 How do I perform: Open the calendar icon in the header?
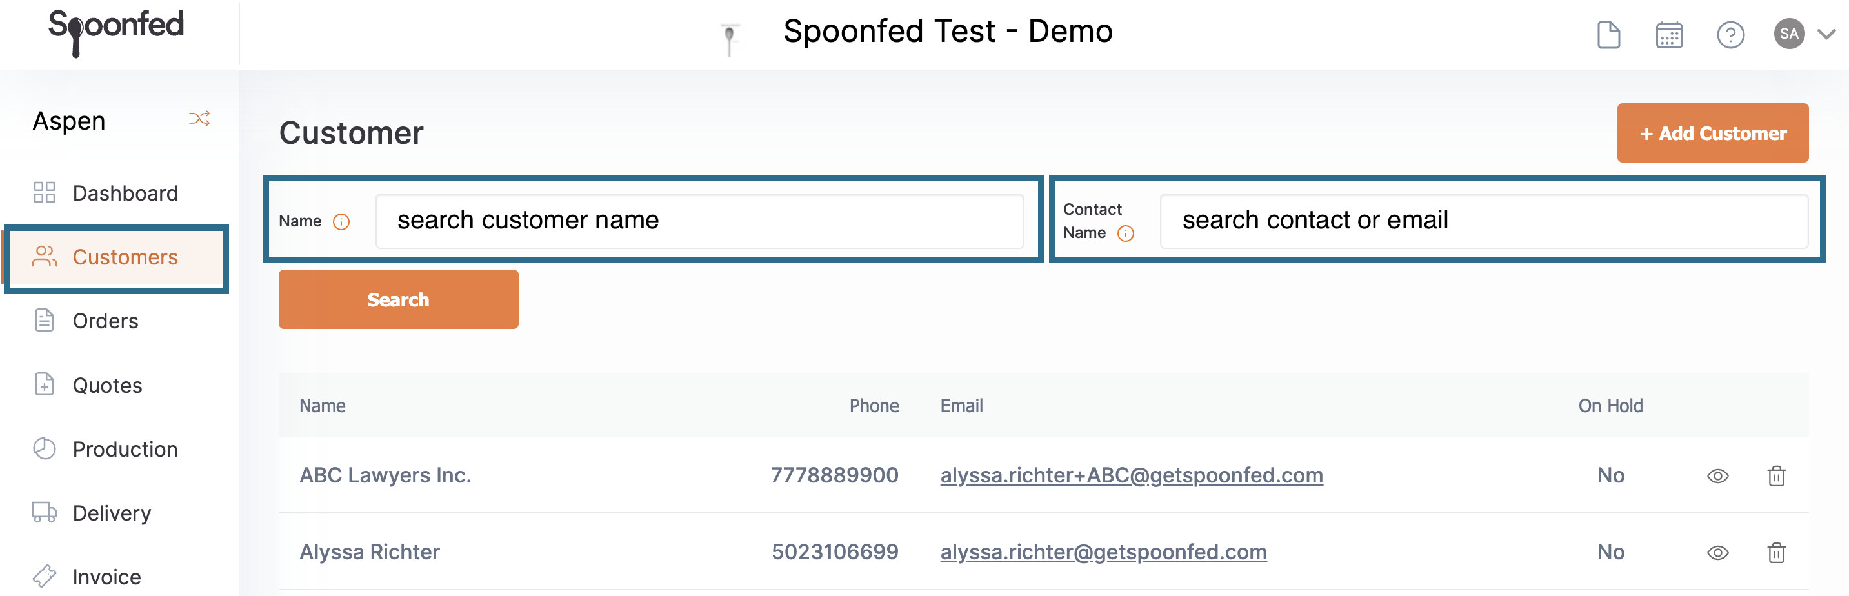(1669, 34)
